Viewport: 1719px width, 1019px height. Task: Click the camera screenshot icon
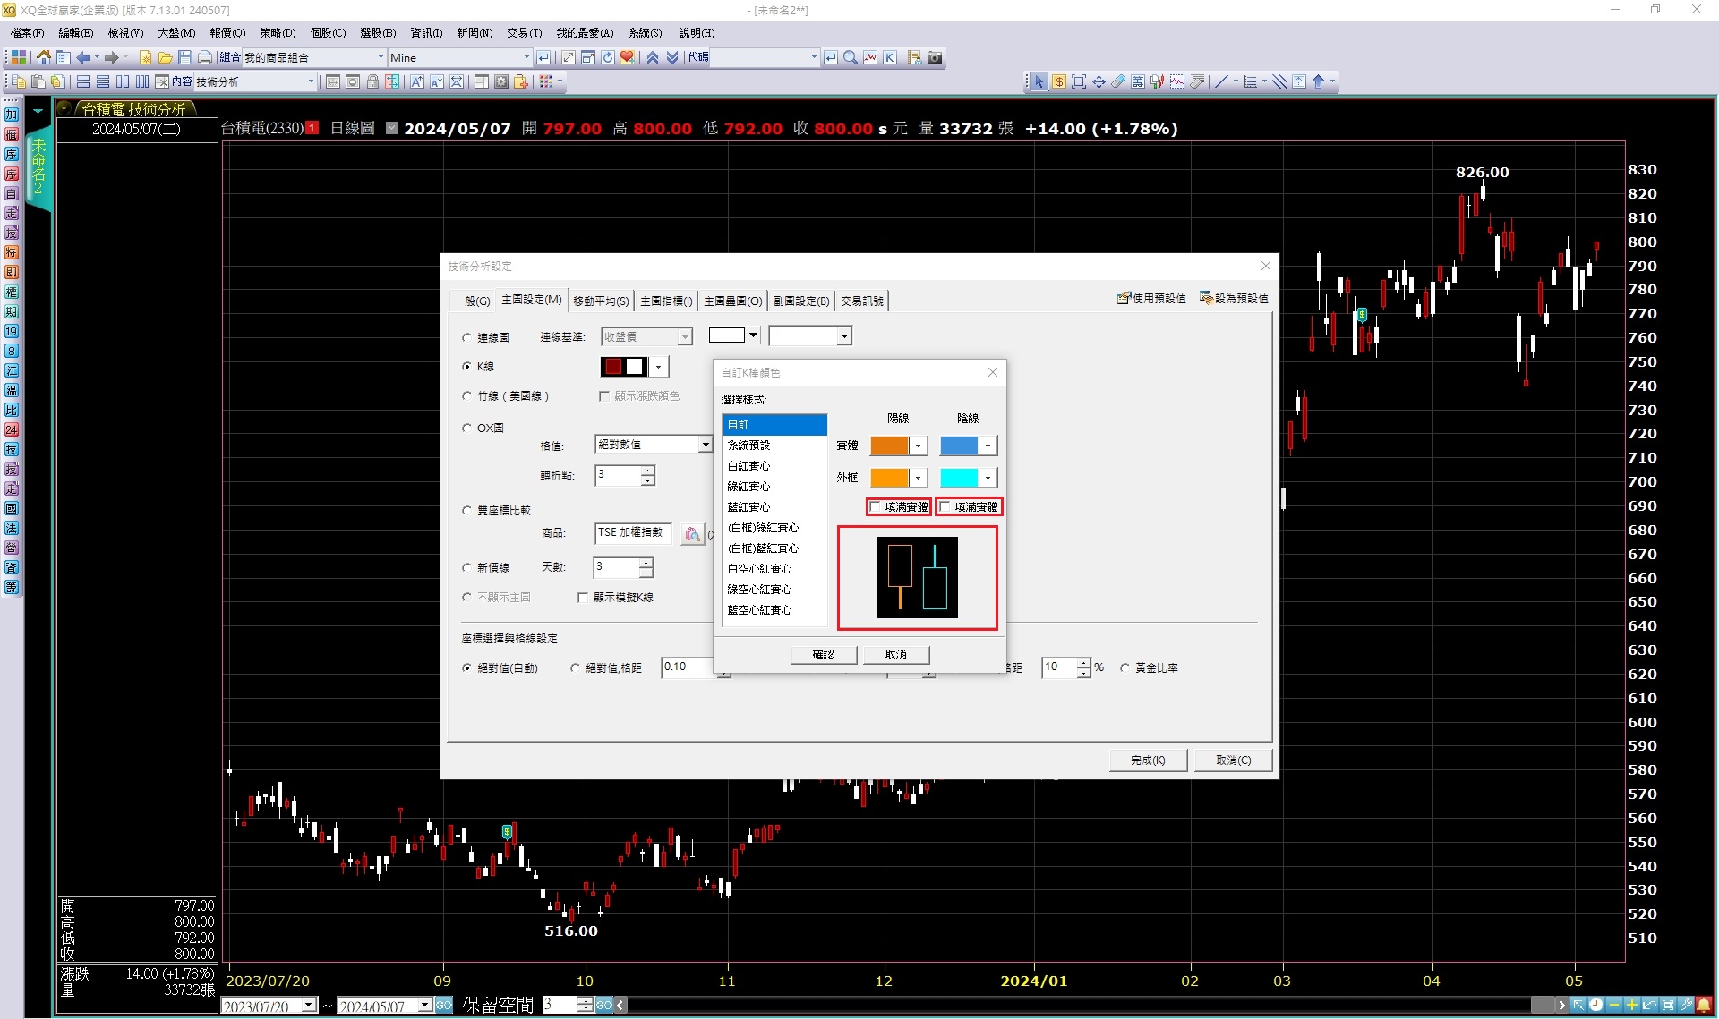tap(935, 57)
